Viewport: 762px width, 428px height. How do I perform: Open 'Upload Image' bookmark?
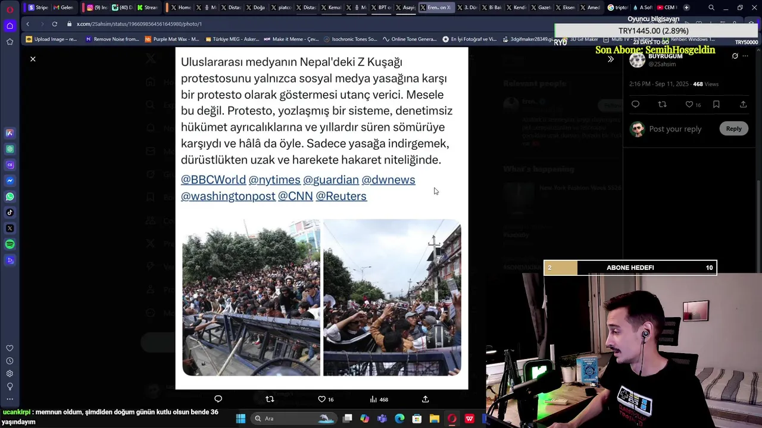[x=52, y=39]
